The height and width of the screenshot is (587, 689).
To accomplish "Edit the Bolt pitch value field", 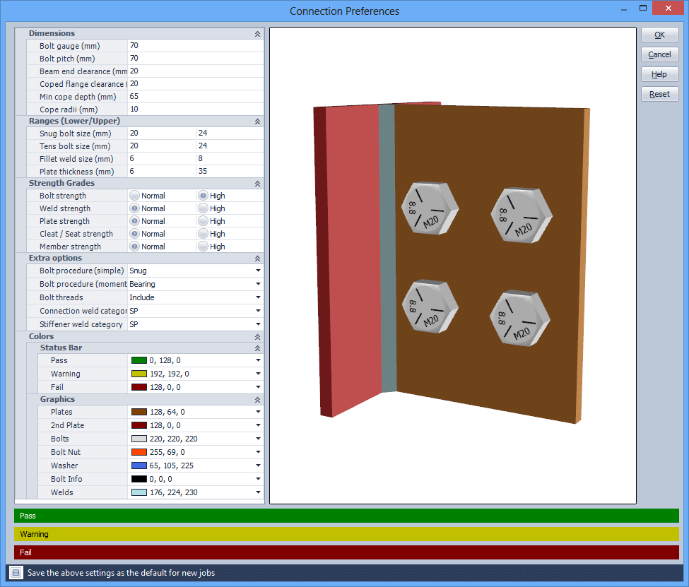I will [196, 58].
